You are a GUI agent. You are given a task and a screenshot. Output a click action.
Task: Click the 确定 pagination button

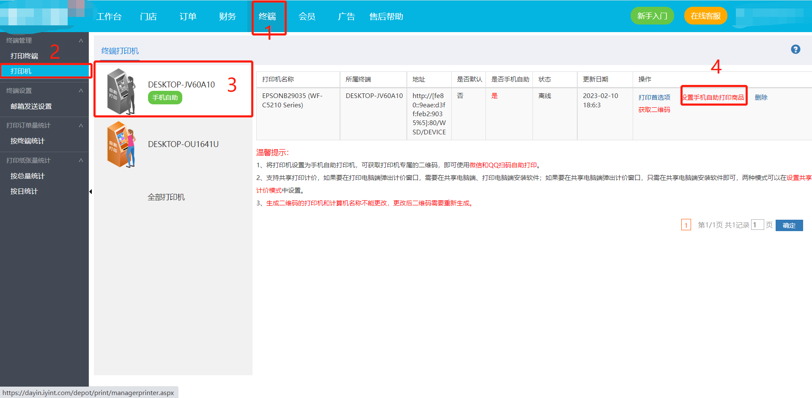coord(789,225)
